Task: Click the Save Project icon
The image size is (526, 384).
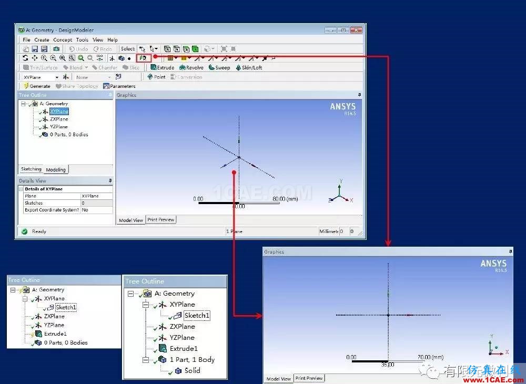Action: pyautogui.click(x=35, y=49)
